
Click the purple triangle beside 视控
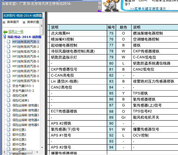point(100,11)
